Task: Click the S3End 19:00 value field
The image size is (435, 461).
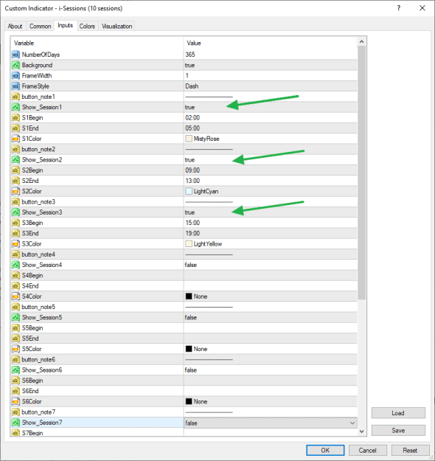Action: (270, 233)
